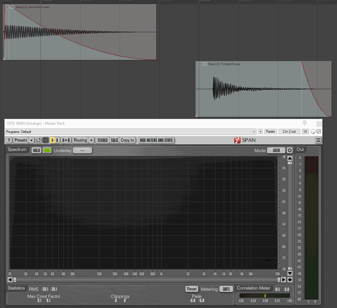Open the SPAN help question mark button
The image size is (337, 308).
(9, 140)
